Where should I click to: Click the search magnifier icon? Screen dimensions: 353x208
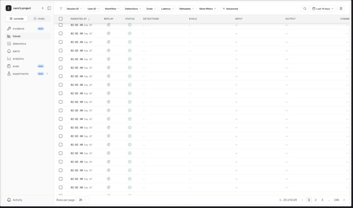pyautogui.click(x=305, y=9)
